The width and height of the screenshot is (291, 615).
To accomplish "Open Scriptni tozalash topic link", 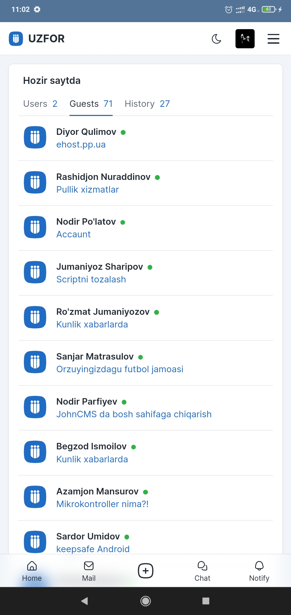I will (91, 279).
